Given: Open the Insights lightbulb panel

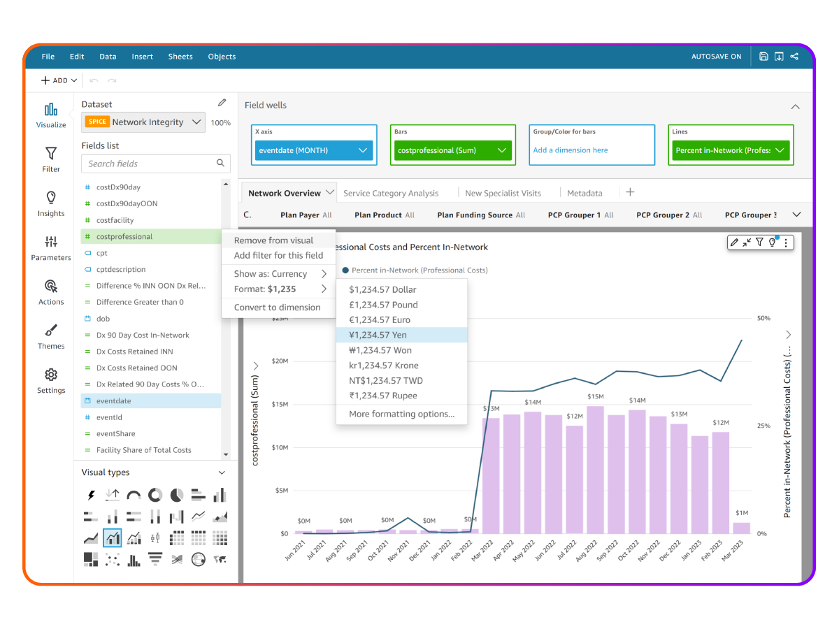Looking at the screenshot, I should click(x=51, y=203).
